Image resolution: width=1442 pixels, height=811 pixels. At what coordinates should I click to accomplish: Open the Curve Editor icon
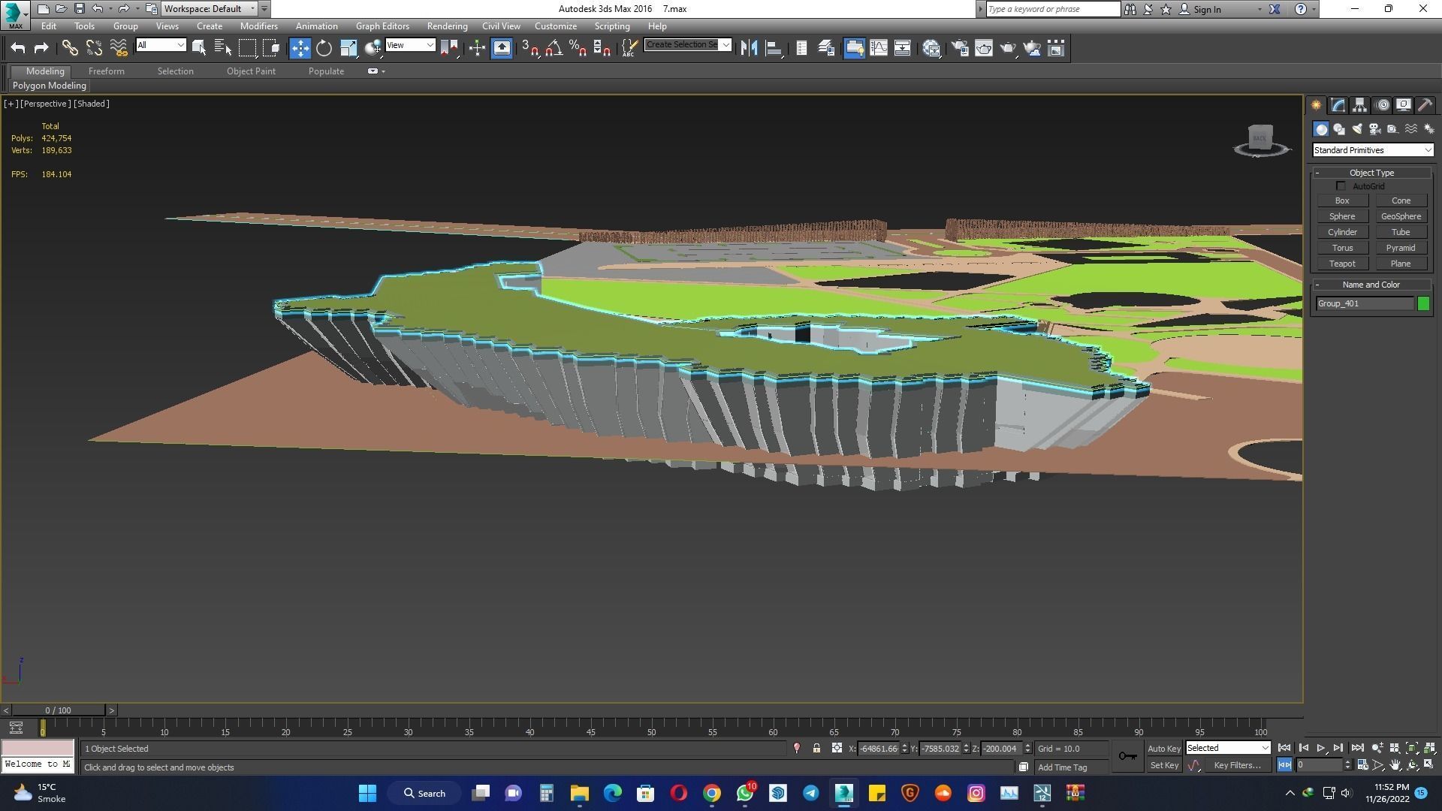[878, 49]
